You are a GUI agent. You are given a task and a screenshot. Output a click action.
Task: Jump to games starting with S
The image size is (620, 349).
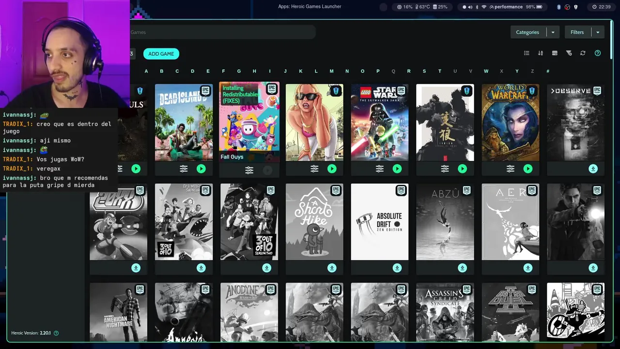click(x=424, y=71)
